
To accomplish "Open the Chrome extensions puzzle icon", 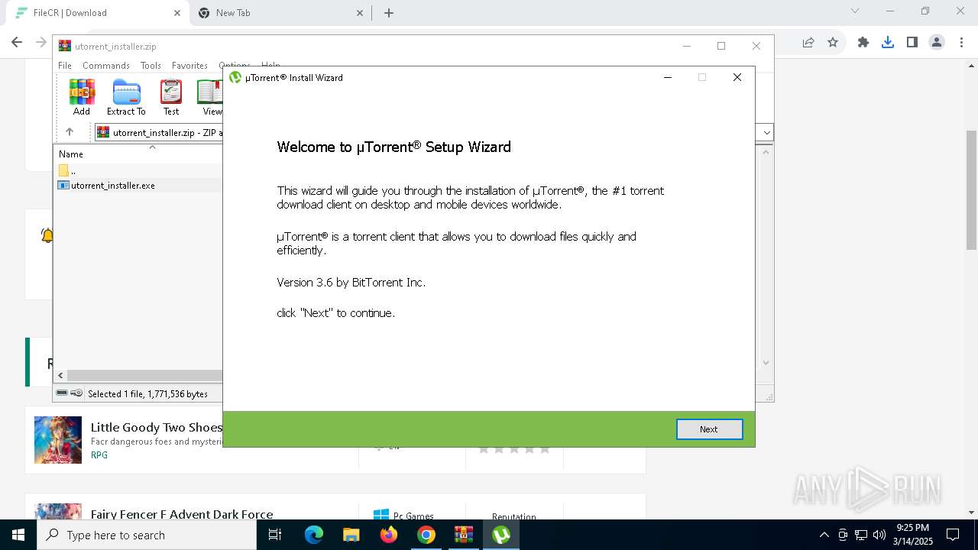I will 863,43.
